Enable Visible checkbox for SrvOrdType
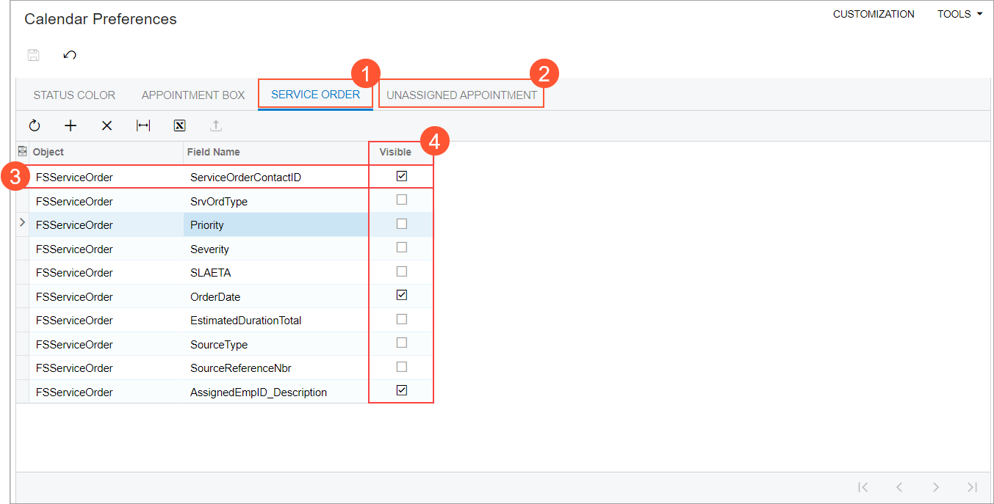The width and height of the screenshot is (994, 504). [x=401, y=200]
